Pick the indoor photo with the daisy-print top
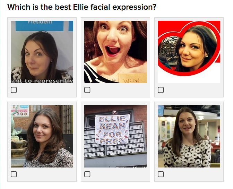Screen dimensions: 233x189 click(189, 136)
